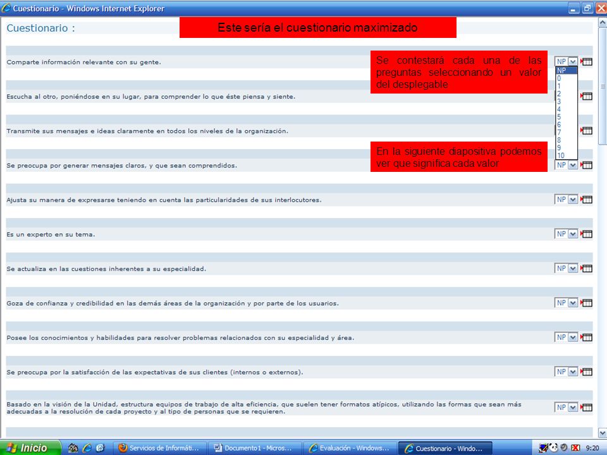
Task: Click the panda face icon in the system tray
Action: point(553,447)
